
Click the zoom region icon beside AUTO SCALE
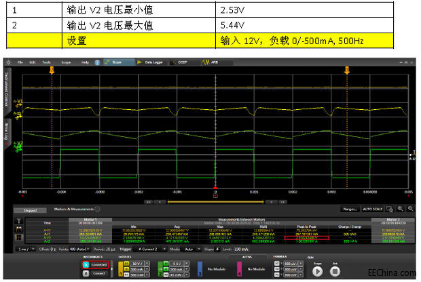tap(389, 209)
